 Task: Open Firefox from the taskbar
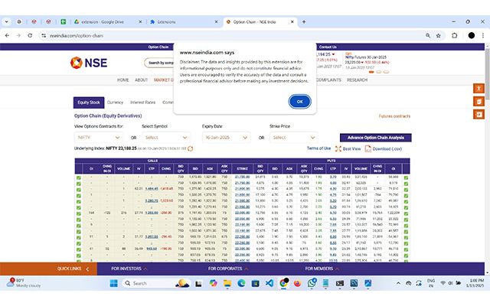pyautogui.click(x=297, y=283)
